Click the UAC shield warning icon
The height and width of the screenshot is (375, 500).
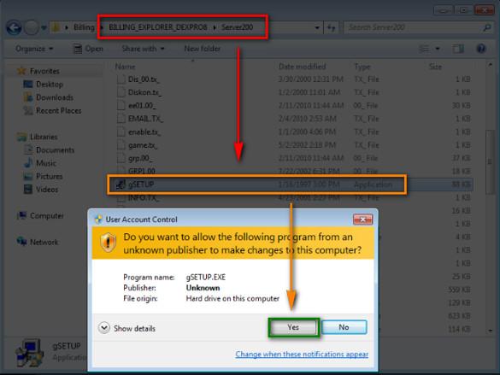pos(108,243)
